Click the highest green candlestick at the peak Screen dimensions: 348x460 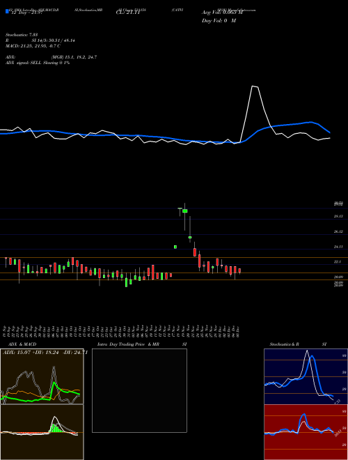(x=185, y=210)
